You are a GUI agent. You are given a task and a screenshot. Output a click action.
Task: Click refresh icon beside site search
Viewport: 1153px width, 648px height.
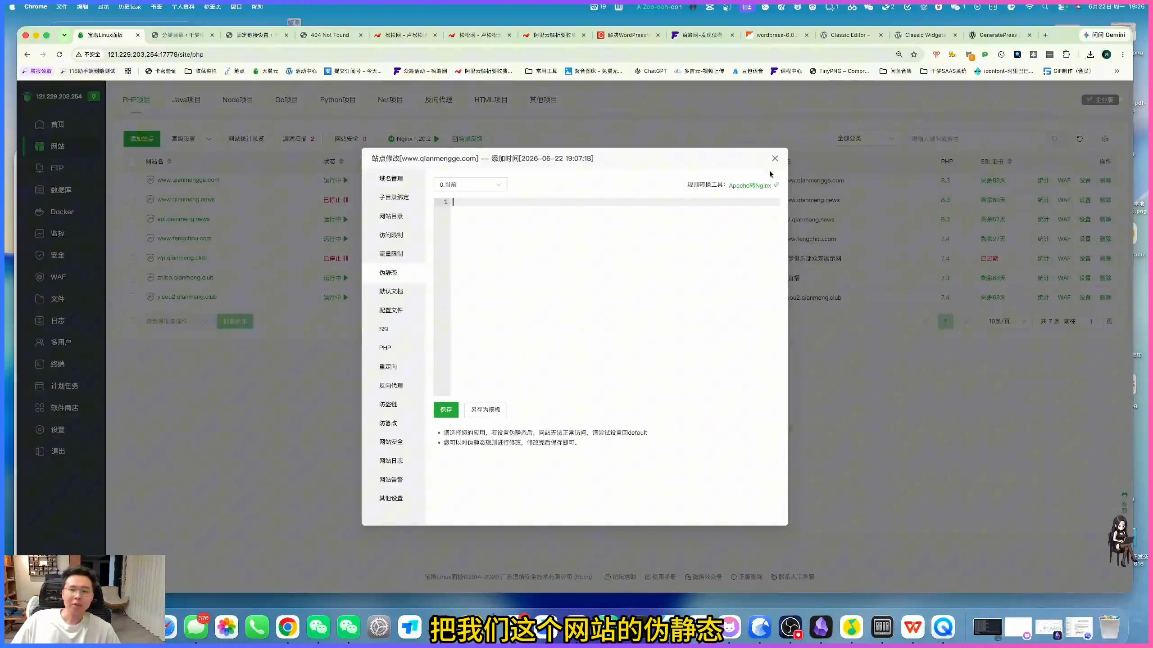coord(1080,139)
